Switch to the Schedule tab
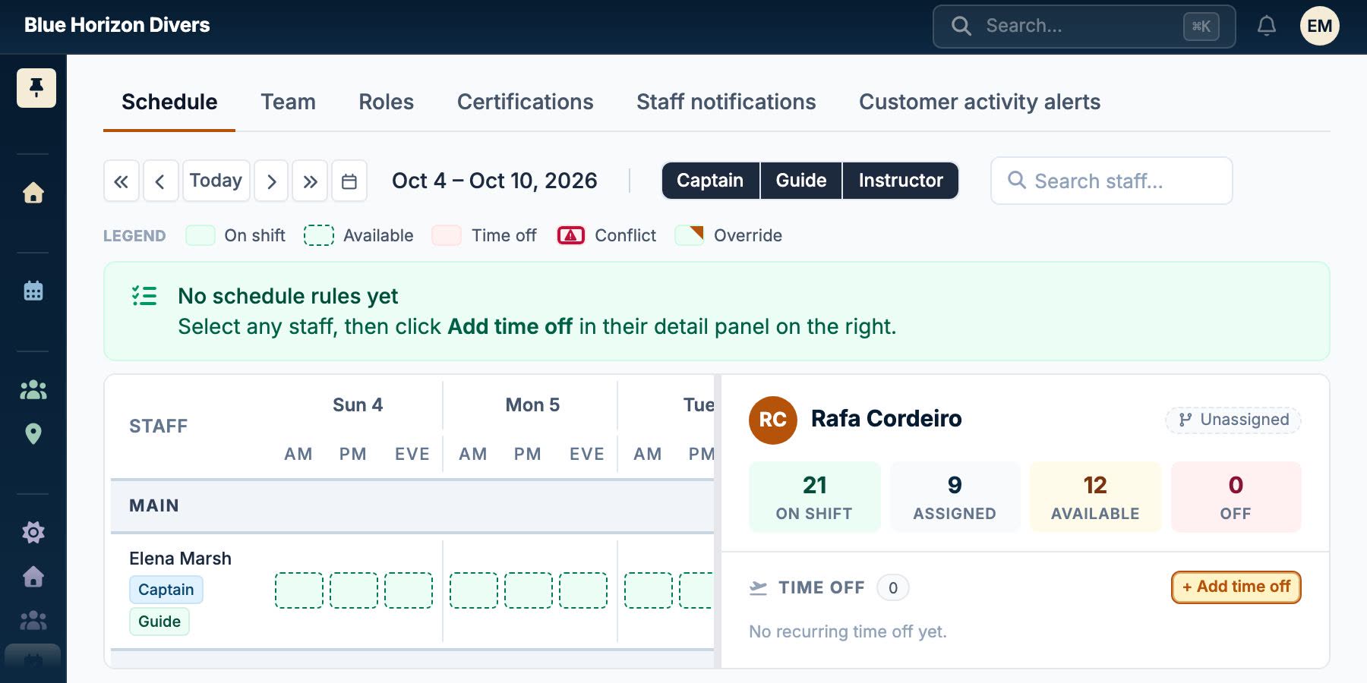This screenshot has height=683, width=1367. pos(169,102)
